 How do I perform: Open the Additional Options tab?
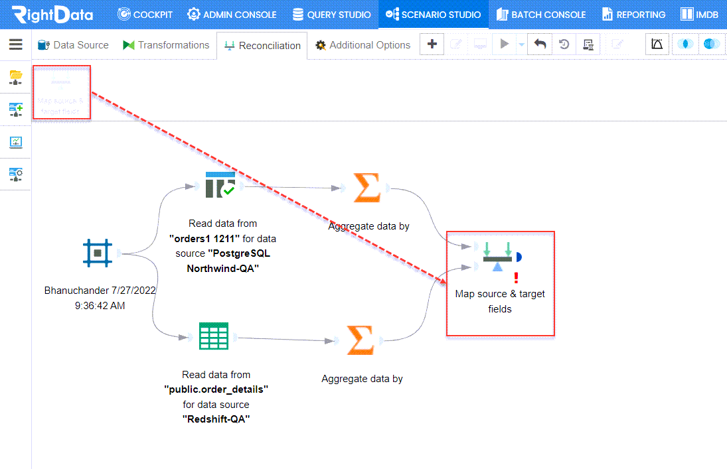click(x=363, y=45)
